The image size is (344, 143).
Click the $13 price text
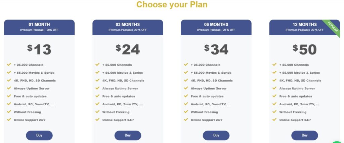click(39, 49)
